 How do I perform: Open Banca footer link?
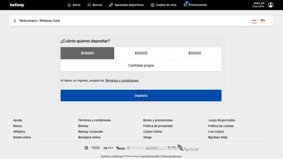[17, 126]
